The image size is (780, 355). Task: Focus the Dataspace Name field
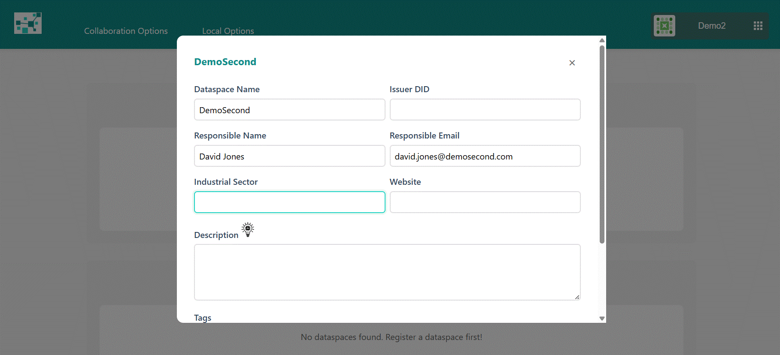coord(289,110)
